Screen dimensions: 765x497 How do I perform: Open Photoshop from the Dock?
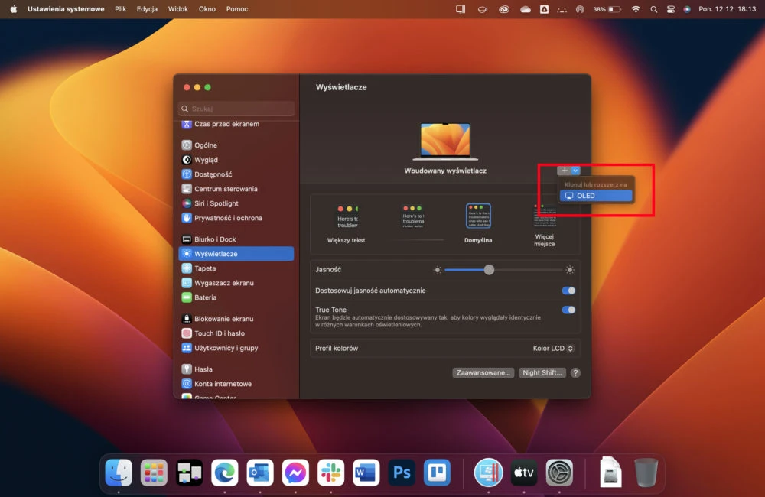pyautogui.click(x=402, y=472)
